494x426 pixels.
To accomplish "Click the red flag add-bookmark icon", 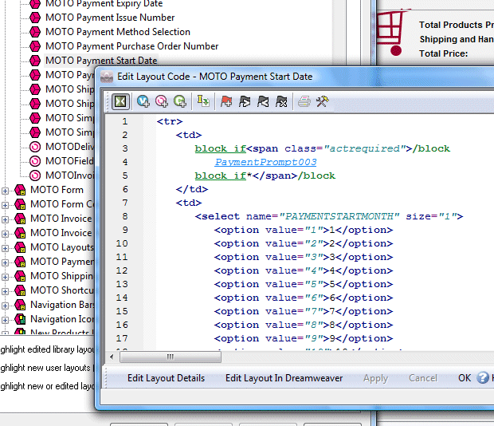I will tap(227, 101).
